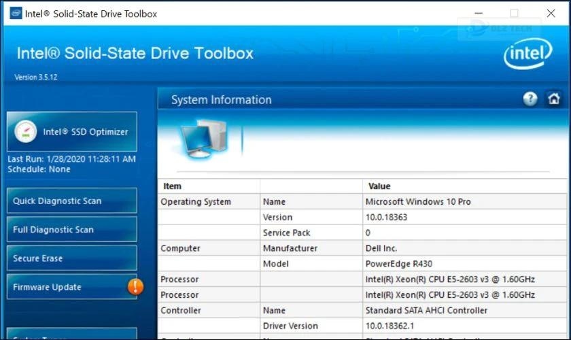Image resolution: width=571 pixels, height=340 pixels.
Task: Select the Operating System row label
Action: (x=196, y=202)
